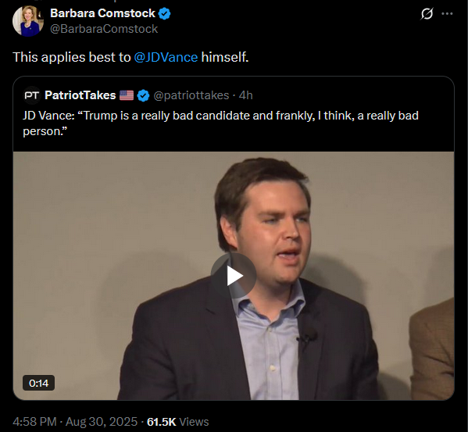
Task: Click the PatriotTakes account name
Action: tap(80, 95)
